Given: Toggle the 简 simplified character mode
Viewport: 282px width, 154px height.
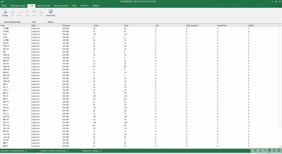Looking at the screenshot, I should (x=270, y=150).
